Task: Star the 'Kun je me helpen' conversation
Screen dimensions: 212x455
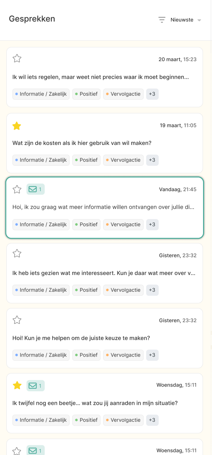Action: (x=17, y=320)
